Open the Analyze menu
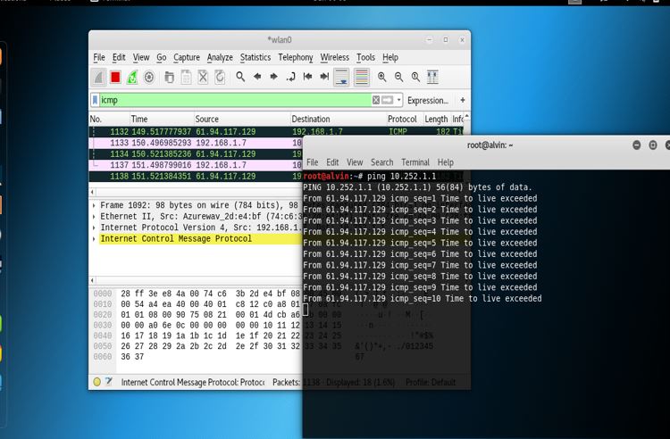The image size is (670, 439). tap(220, 57)
